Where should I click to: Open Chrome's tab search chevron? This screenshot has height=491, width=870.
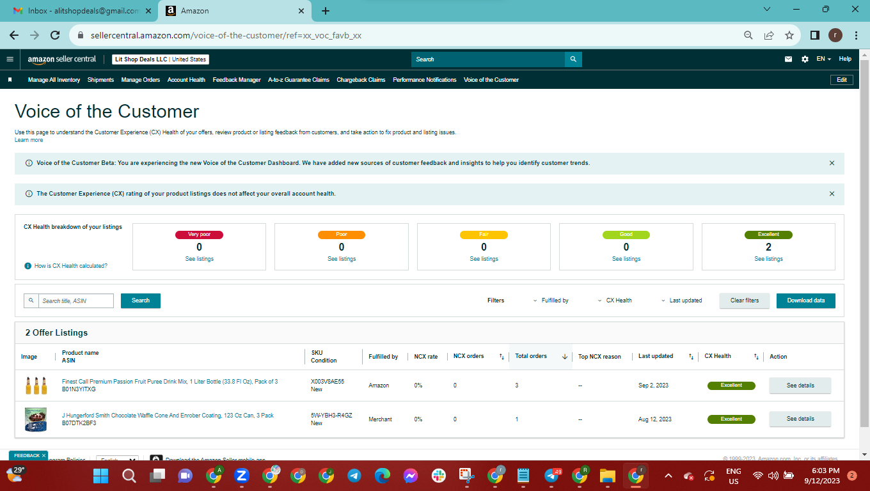pyautogui.click(x=768, y=10)
